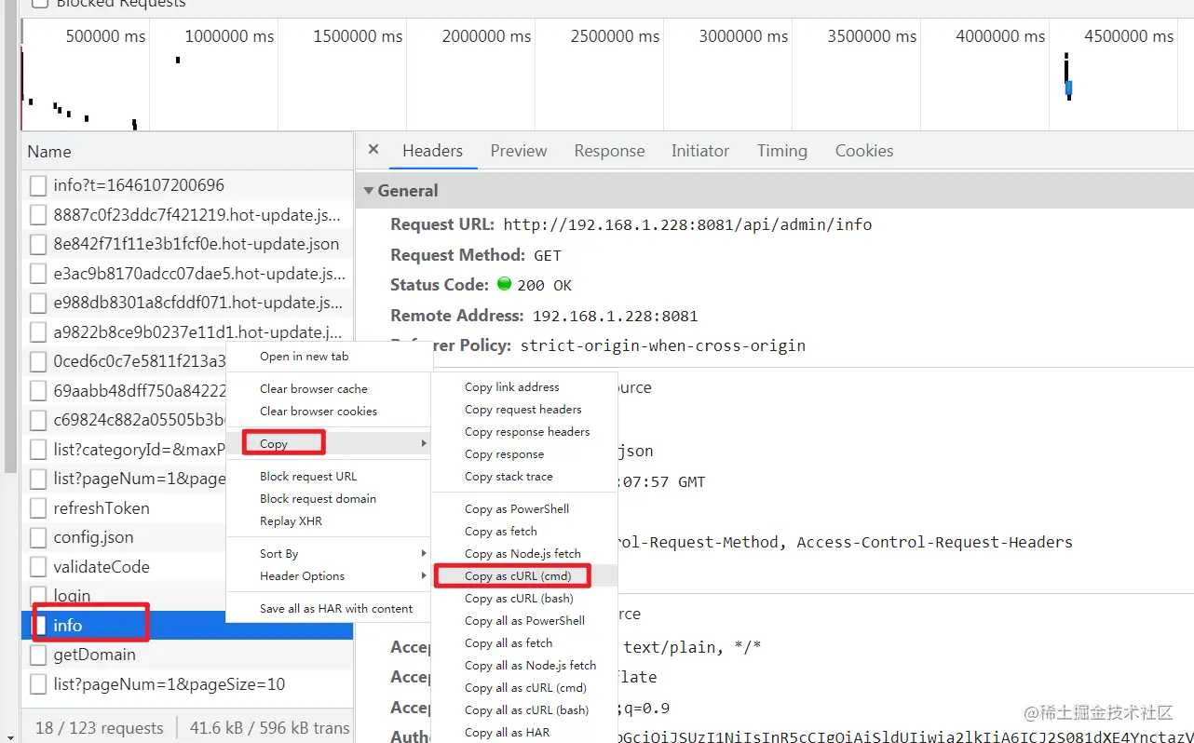Choose Open in new tab
Screen dimensions: 1194x743
tap(329, 357)
